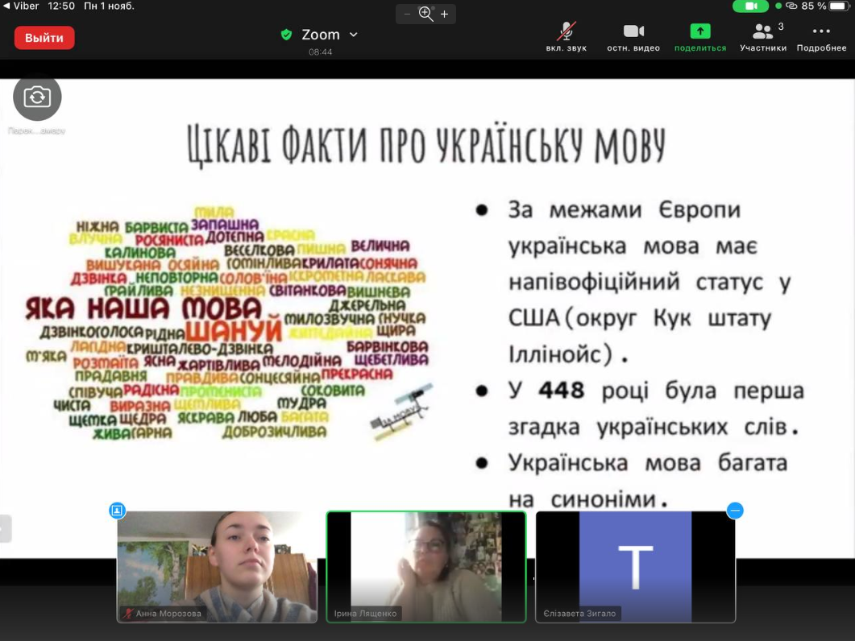Click the magnifier zoom icon at top
The image size is (855, 641).
point(426,14)
